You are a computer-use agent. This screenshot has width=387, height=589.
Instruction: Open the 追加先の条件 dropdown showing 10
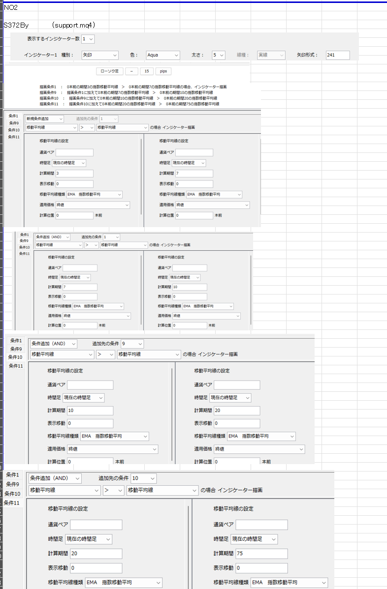143,478
